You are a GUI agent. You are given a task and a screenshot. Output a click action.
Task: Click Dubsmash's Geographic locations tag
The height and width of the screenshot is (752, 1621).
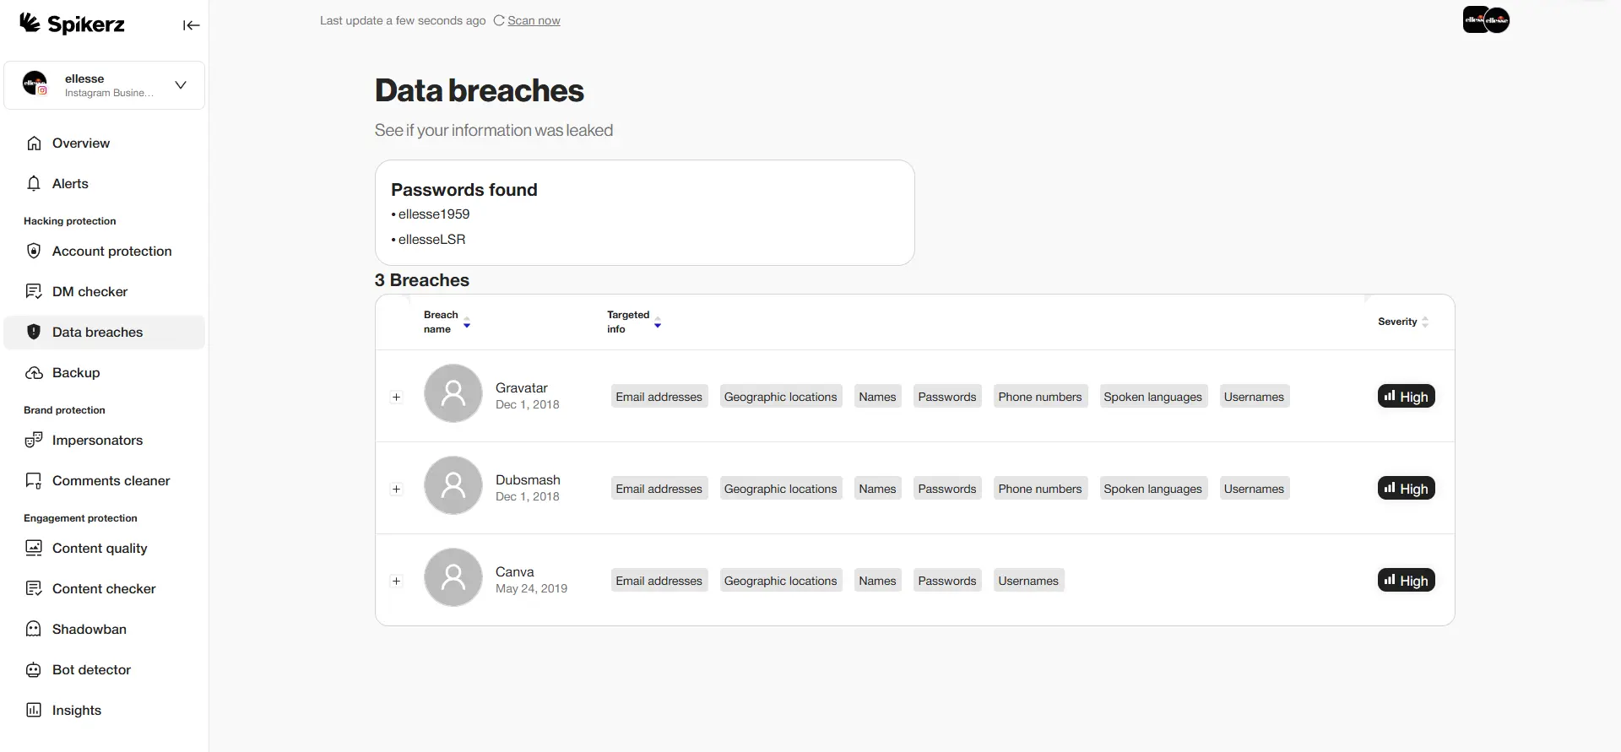pos(780,489)
